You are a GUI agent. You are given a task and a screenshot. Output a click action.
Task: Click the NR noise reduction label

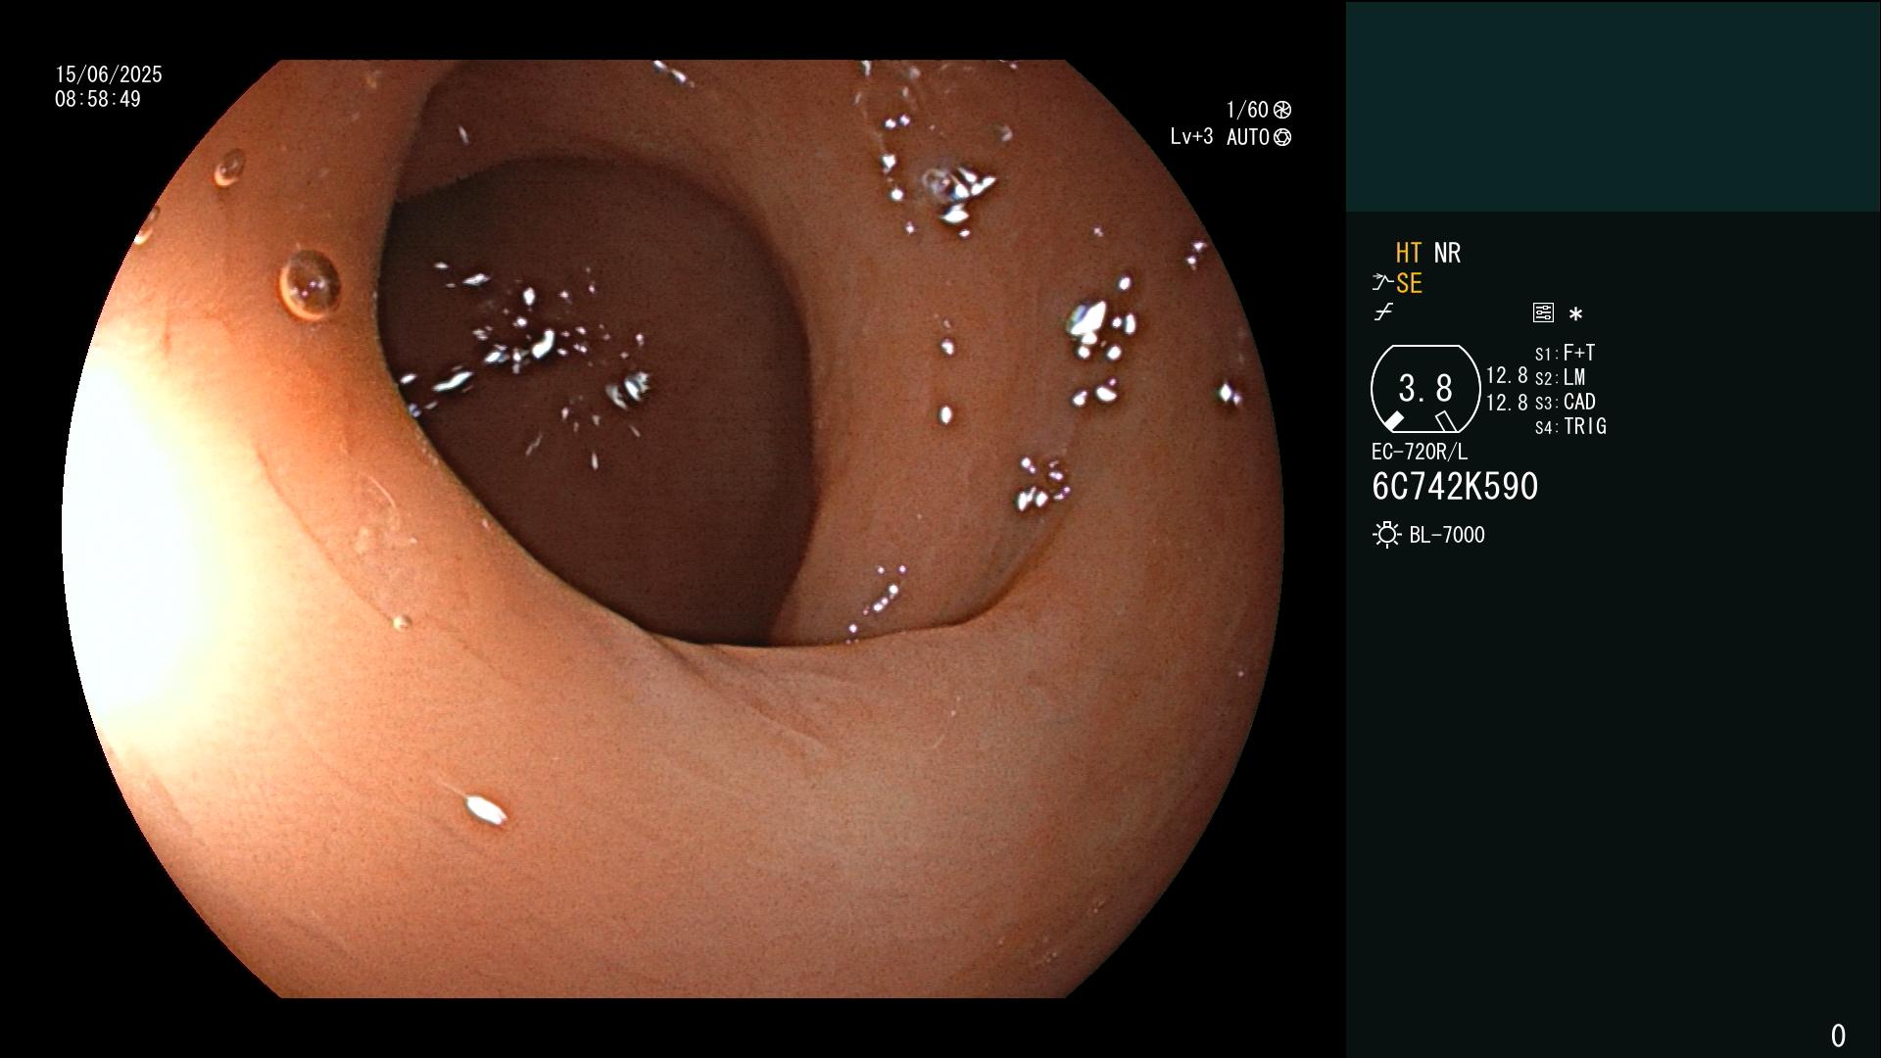1447,253
